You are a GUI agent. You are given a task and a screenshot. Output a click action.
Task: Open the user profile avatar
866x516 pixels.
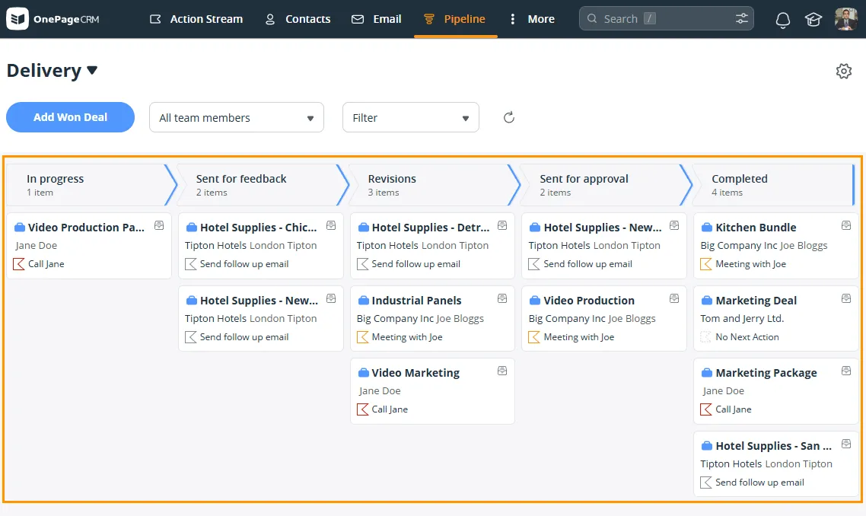[x=845, y=19]
